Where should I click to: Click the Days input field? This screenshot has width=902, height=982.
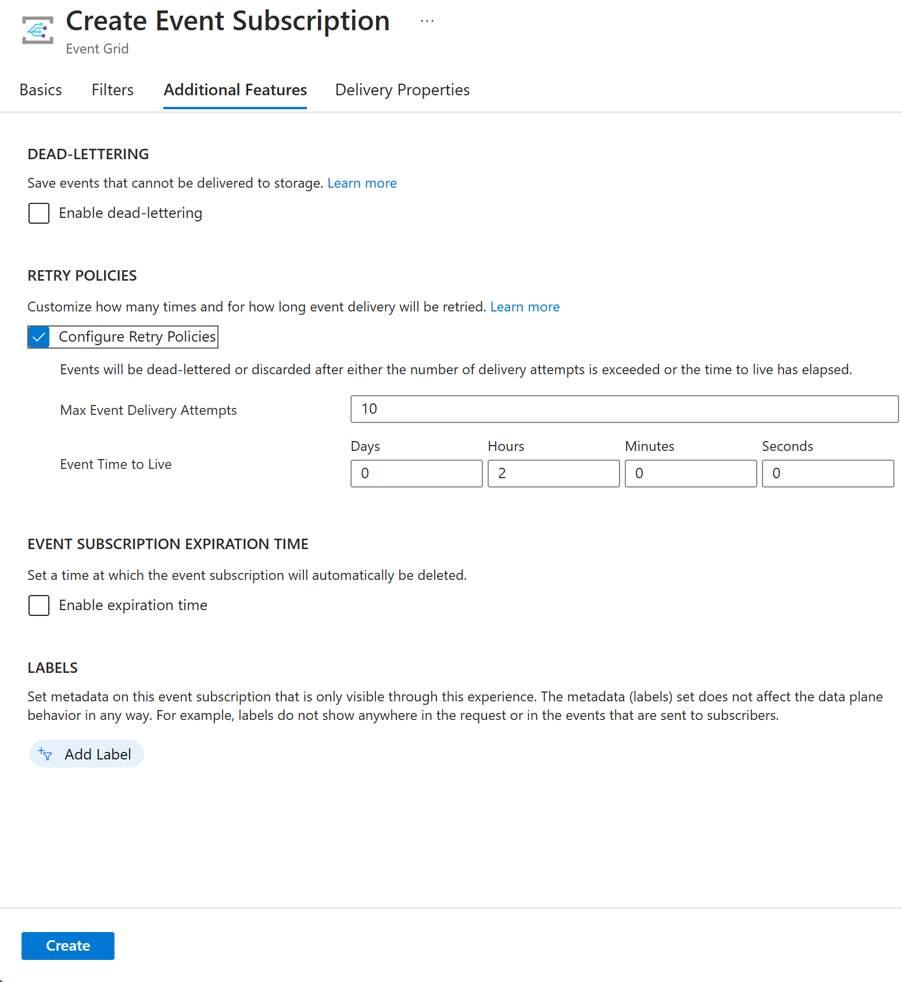[417, 474]
